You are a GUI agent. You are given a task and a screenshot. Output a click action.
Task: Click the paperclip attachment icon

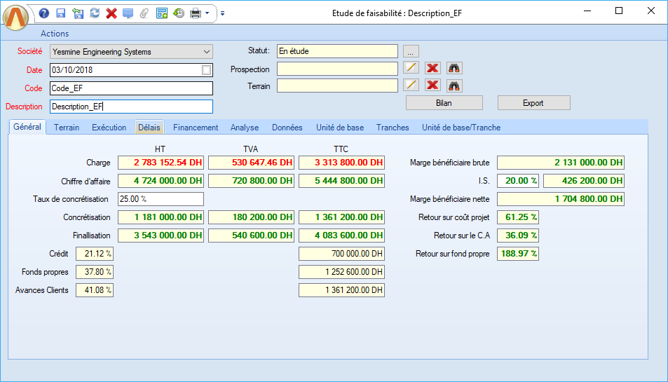[x=144, y=13]
